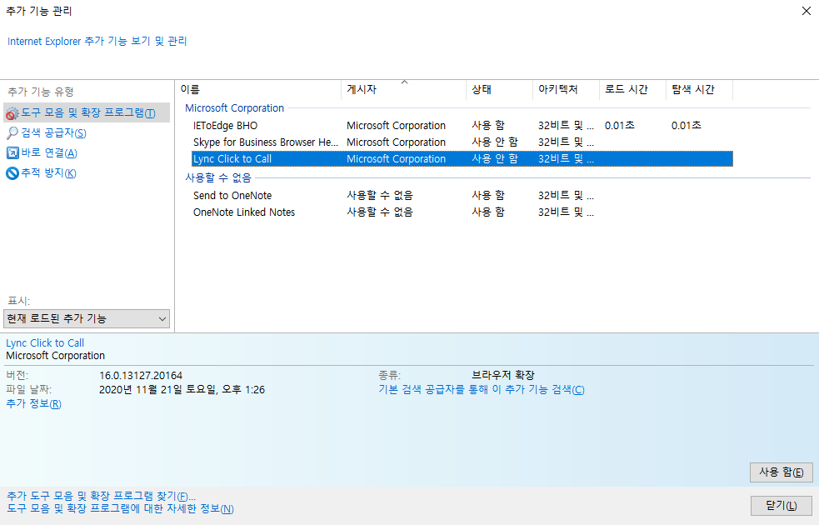Open 추가 도구 모음 및 확장 프로그램 찾기 link
The height and width of the screenshot is (525, 819).
pos(101,497)
